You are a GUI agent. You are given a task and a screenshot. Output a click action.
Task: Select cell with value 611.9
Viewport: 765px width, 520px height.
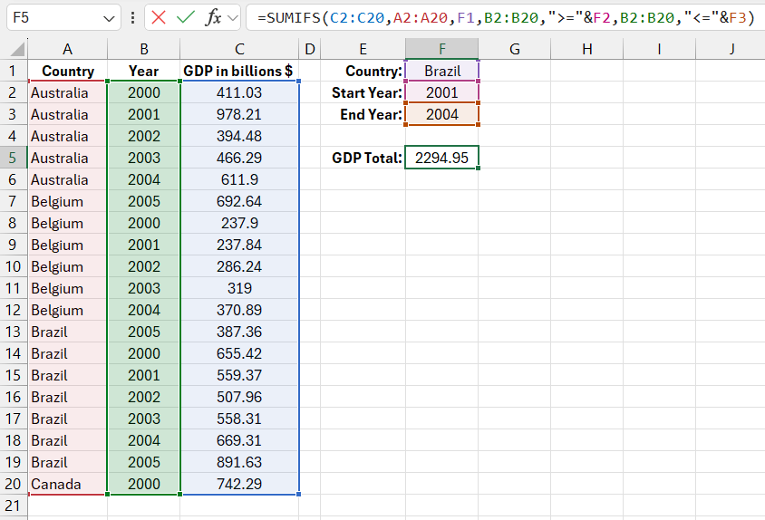click(x=239, y=179)
